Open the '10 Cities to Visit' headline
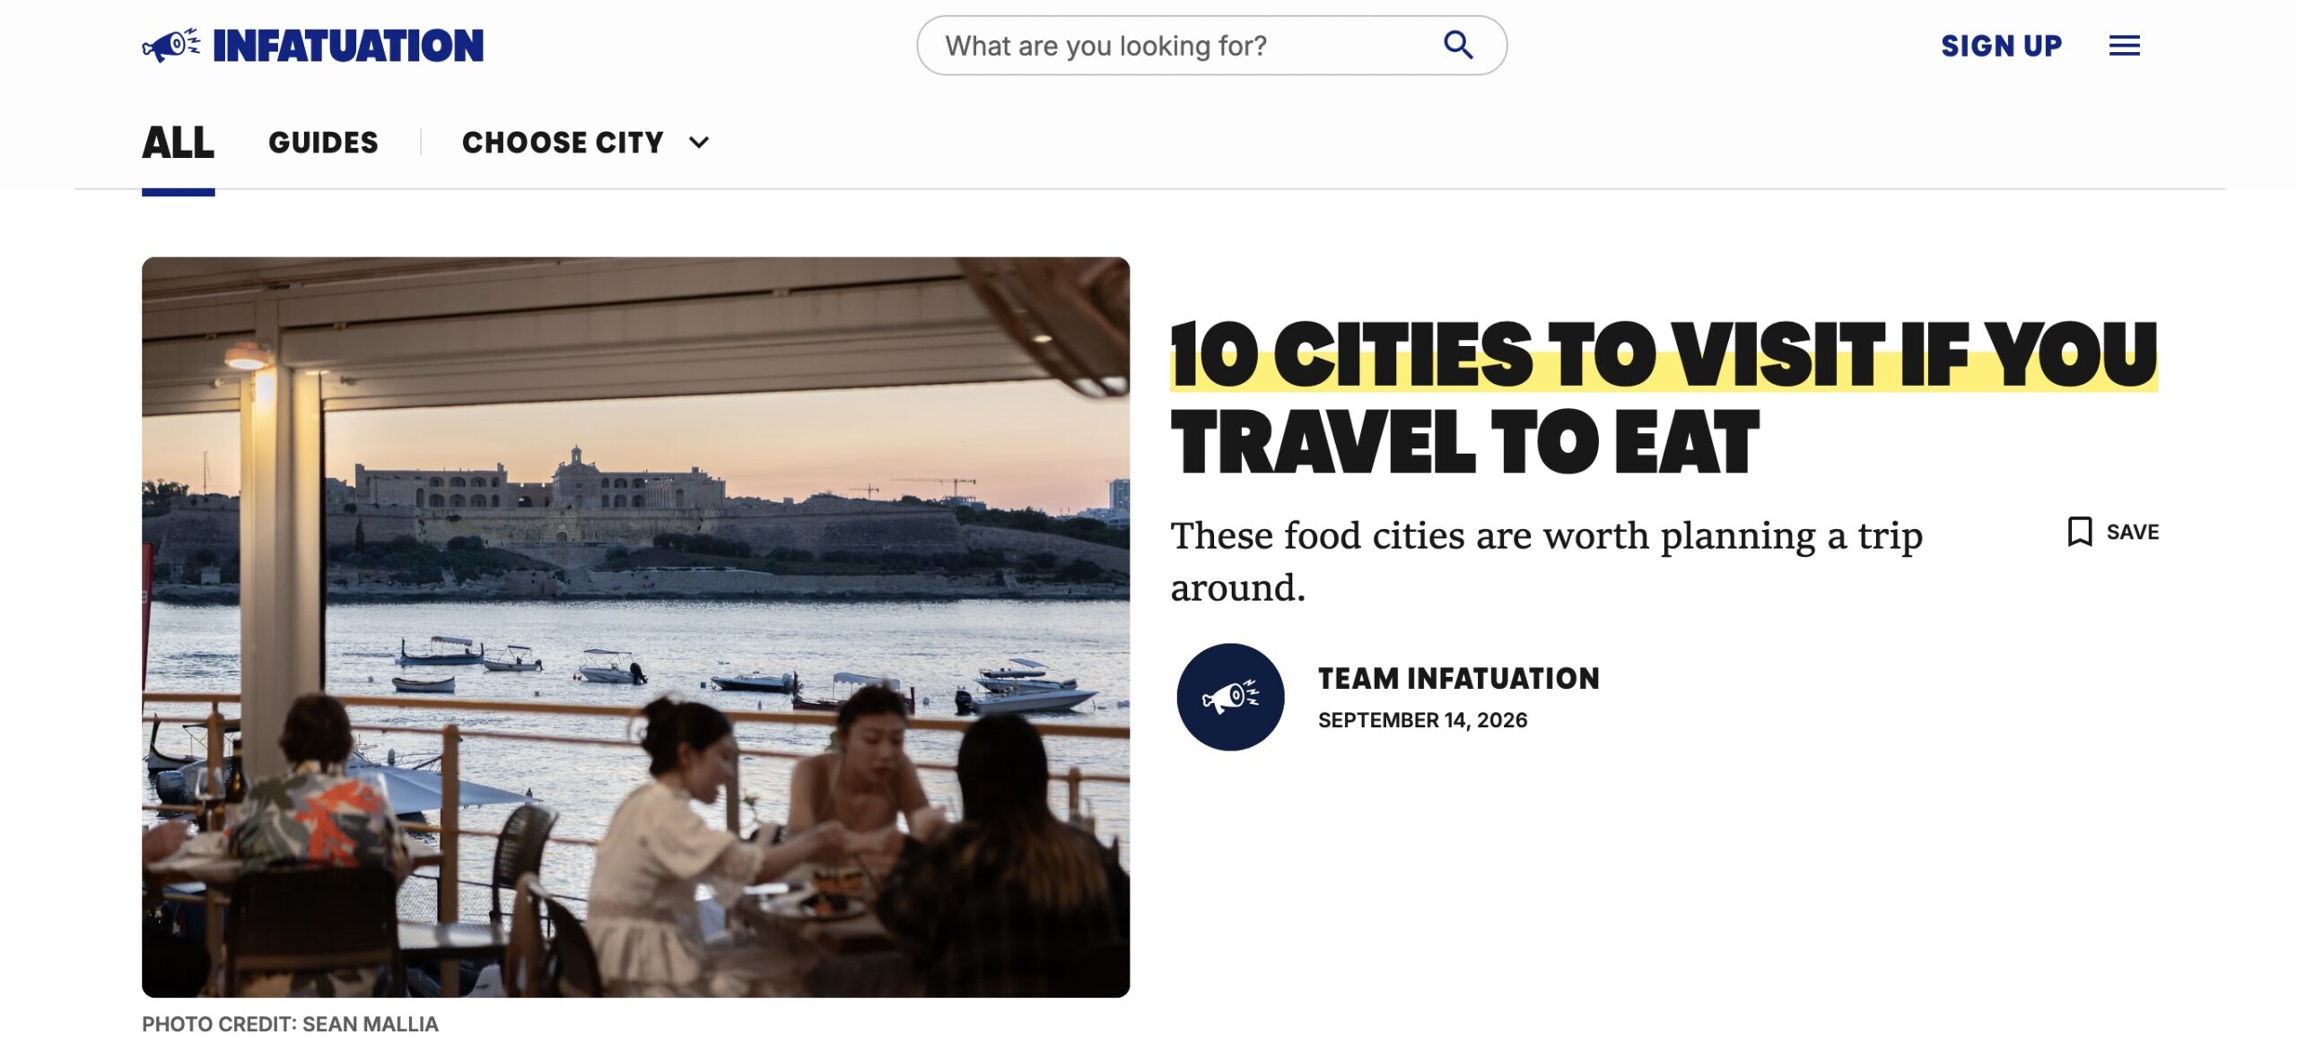 pos(1664,397)
